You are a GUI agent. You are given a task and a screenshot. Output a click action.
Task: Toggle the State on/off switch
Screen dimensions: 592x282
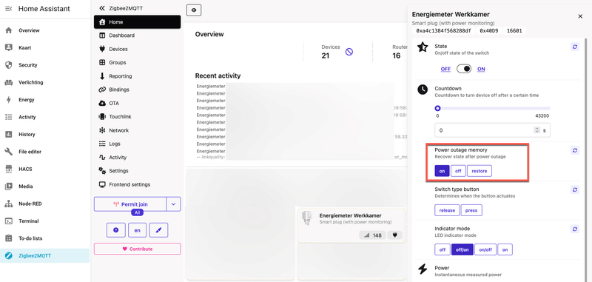pos(464,69)
